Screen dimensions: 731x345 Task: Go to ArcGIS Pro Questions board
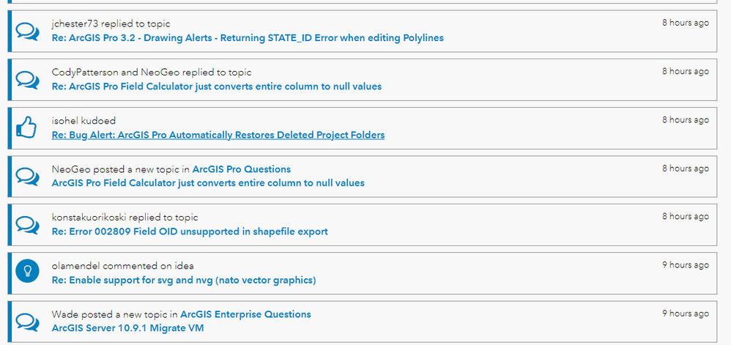pos(242,169)
